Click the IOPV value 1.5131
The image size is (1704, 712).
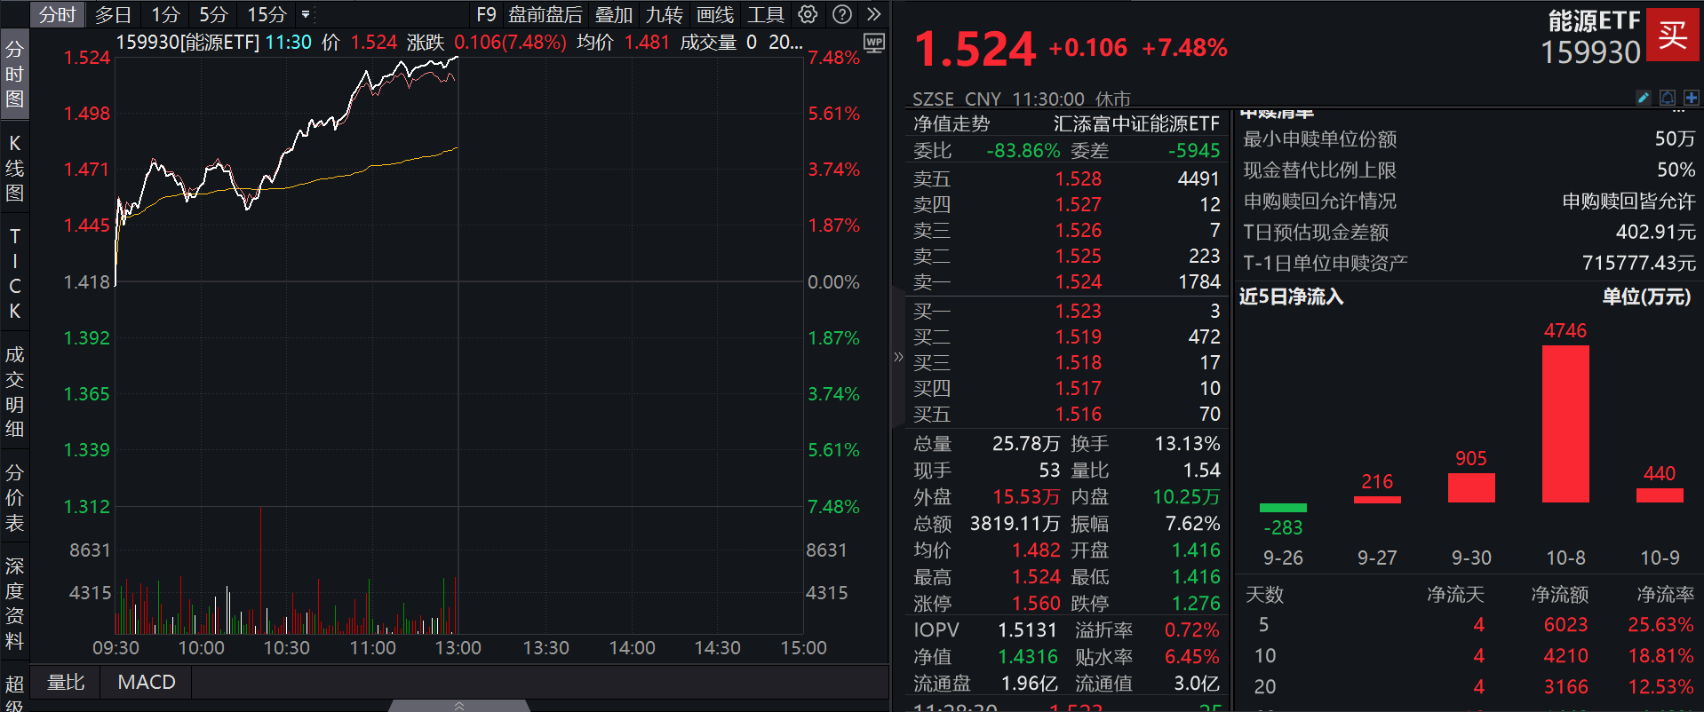(1027, 629)
